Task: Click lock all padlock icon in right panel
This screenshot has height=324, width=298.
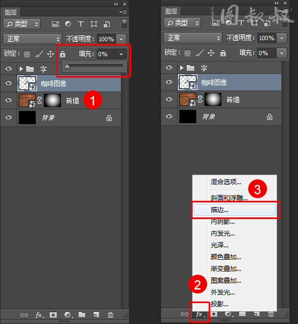Action: pos(223,53)
